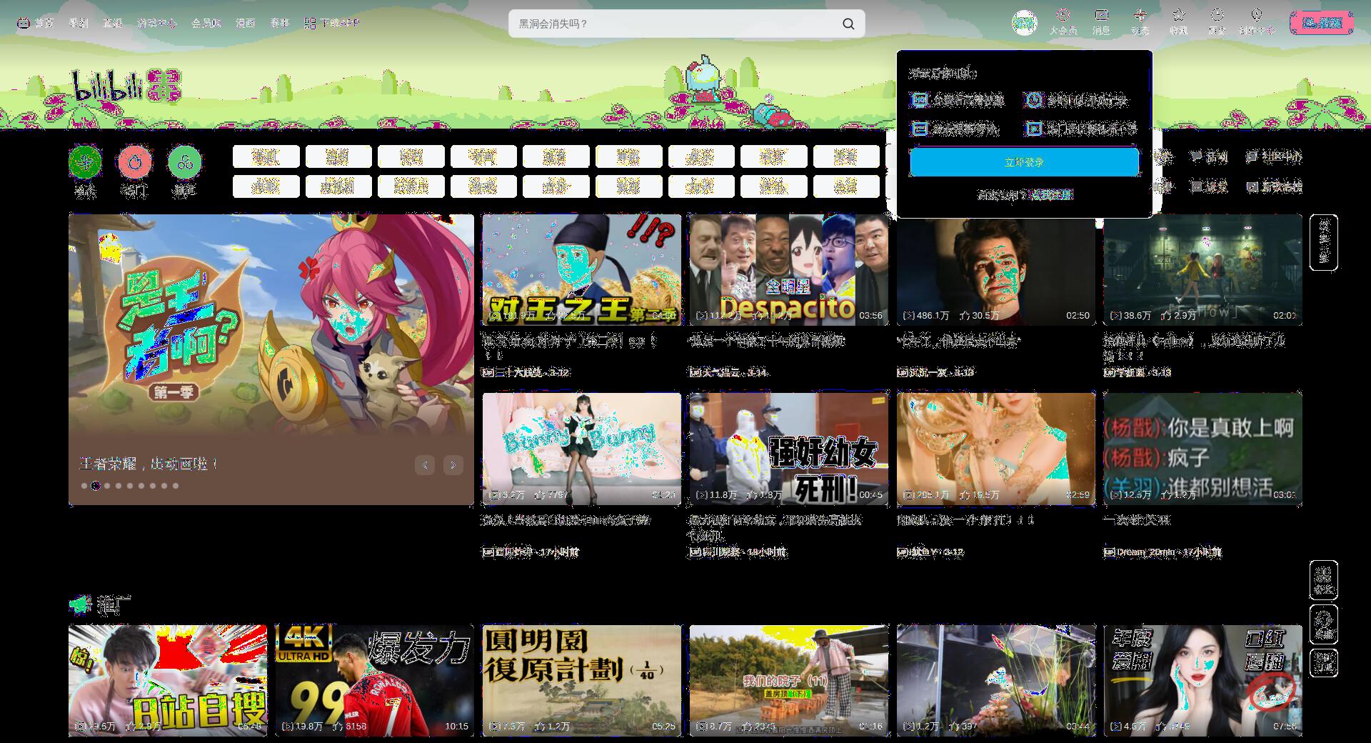
Task: Play the 杨戬 你是真敢上啊 video thumbnail
Action: click(1203, 449)
